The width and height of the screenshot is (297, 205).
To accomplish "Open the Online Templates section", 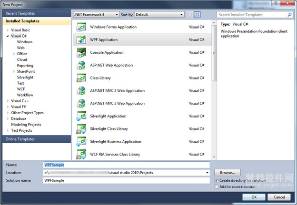I will point(37,139).
